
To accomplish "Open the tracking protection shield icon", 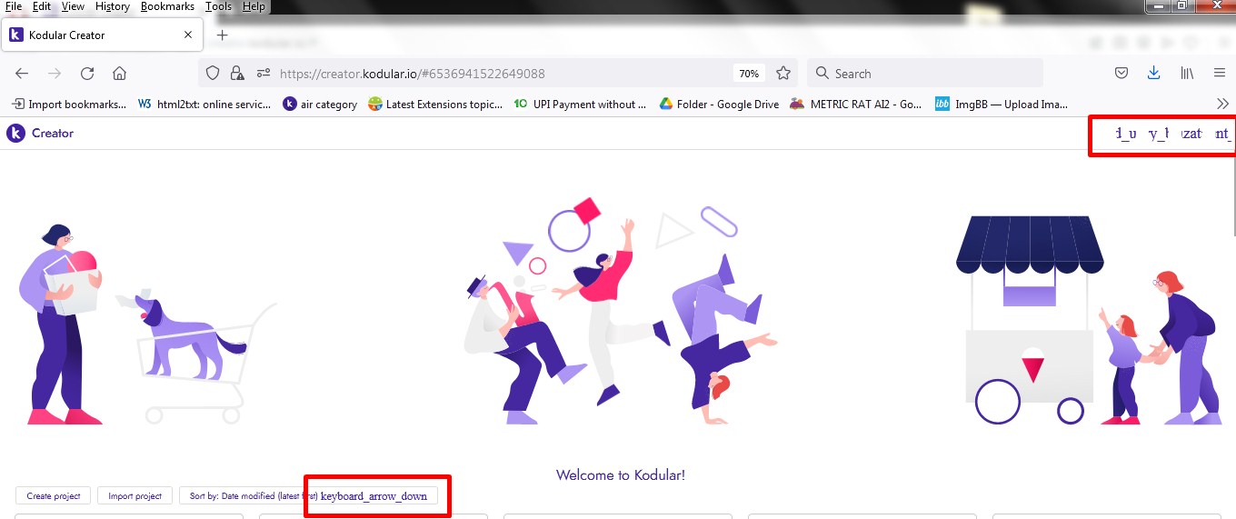I will pyautogui.click(x=213, y=74).
